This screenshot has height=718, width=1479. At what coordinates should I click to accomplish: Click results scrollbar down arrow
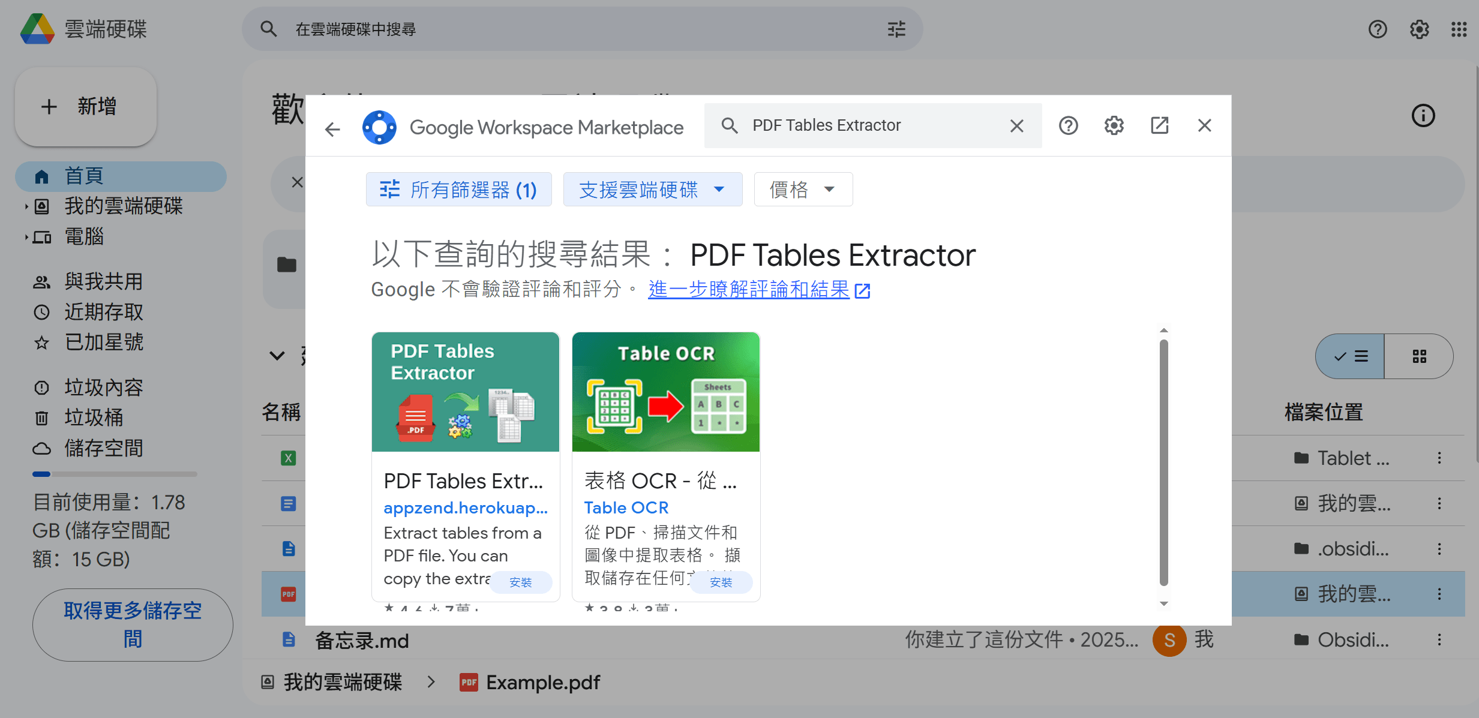tap(1164, 604)
